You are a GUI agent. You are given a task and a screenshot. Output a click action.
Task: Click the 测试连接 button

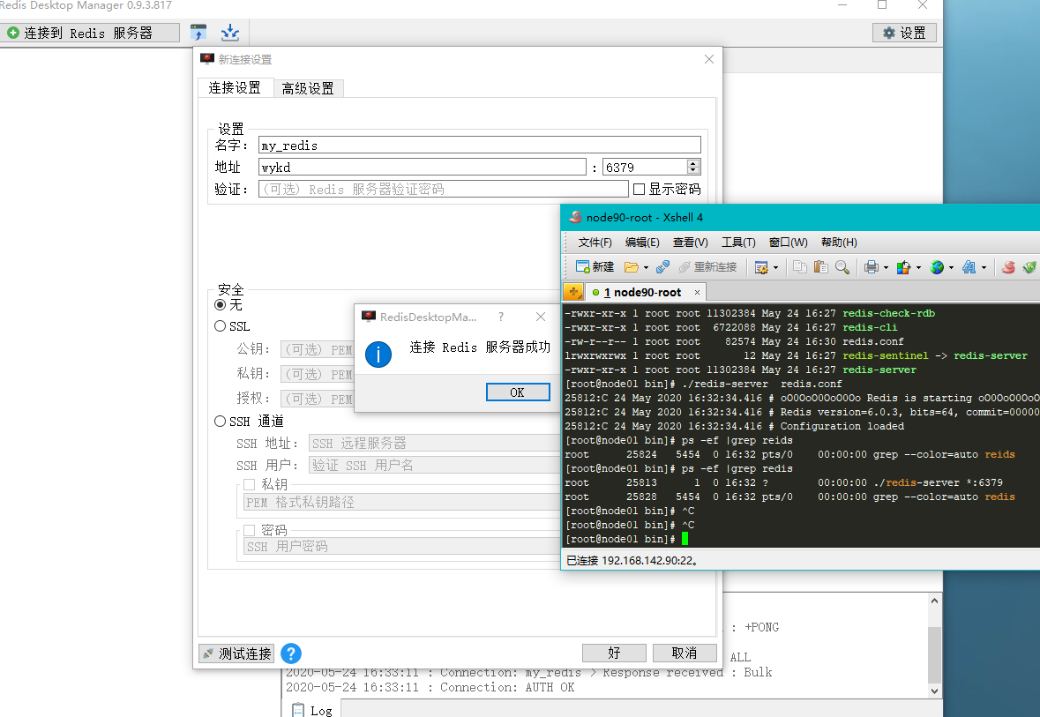(x=236, y=654)
